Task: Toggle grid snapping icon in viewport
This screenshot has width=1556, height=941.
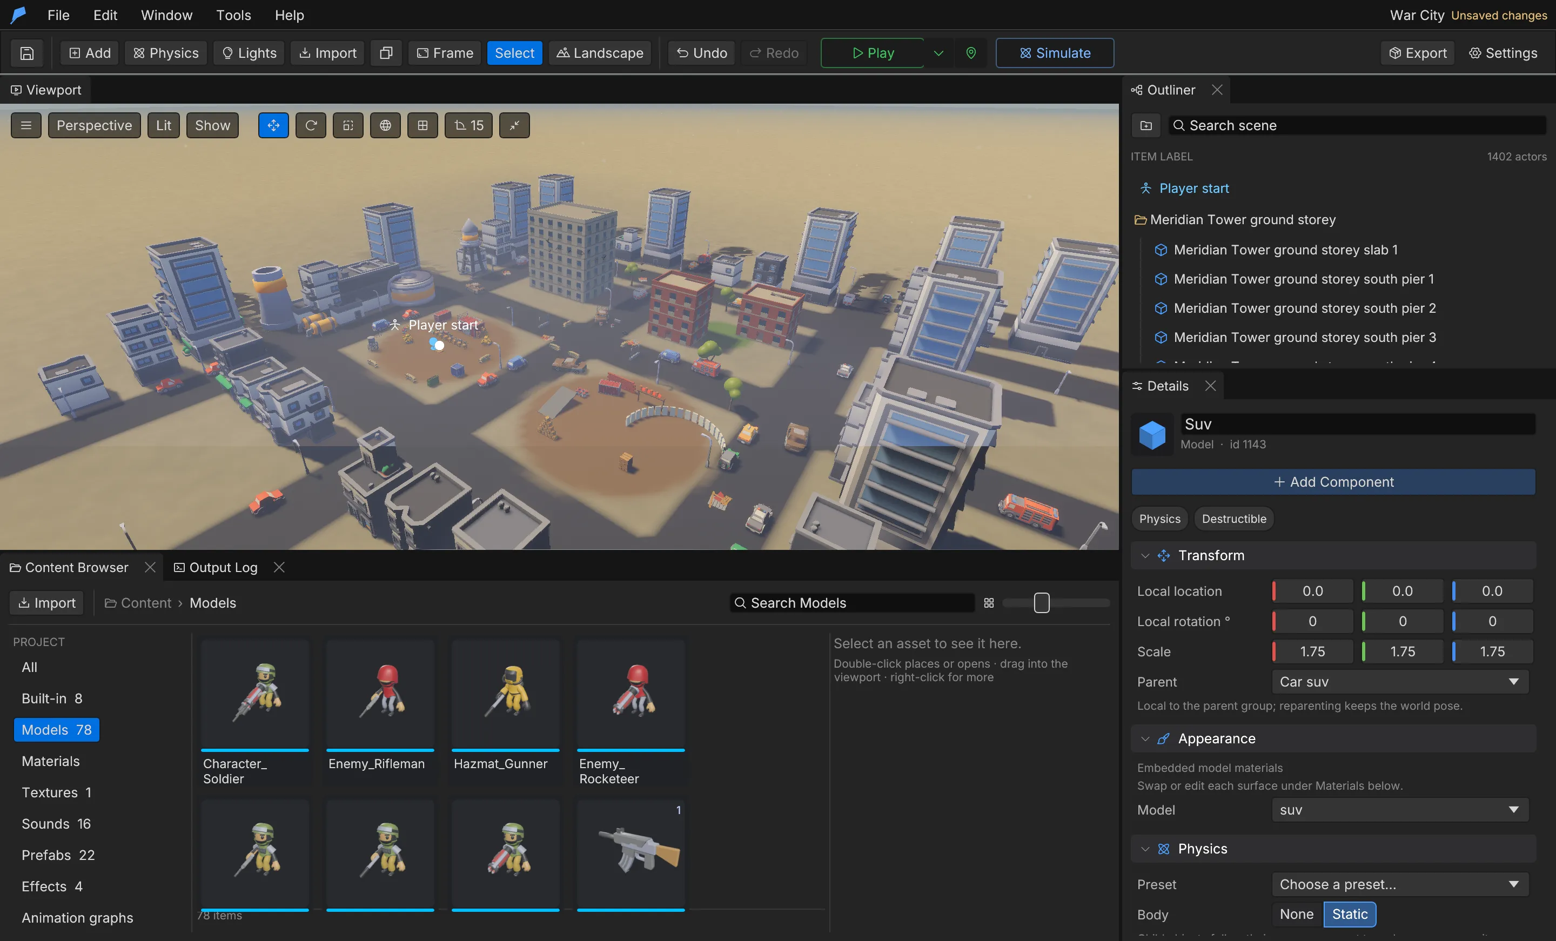Action: click(x=422, y=125)
